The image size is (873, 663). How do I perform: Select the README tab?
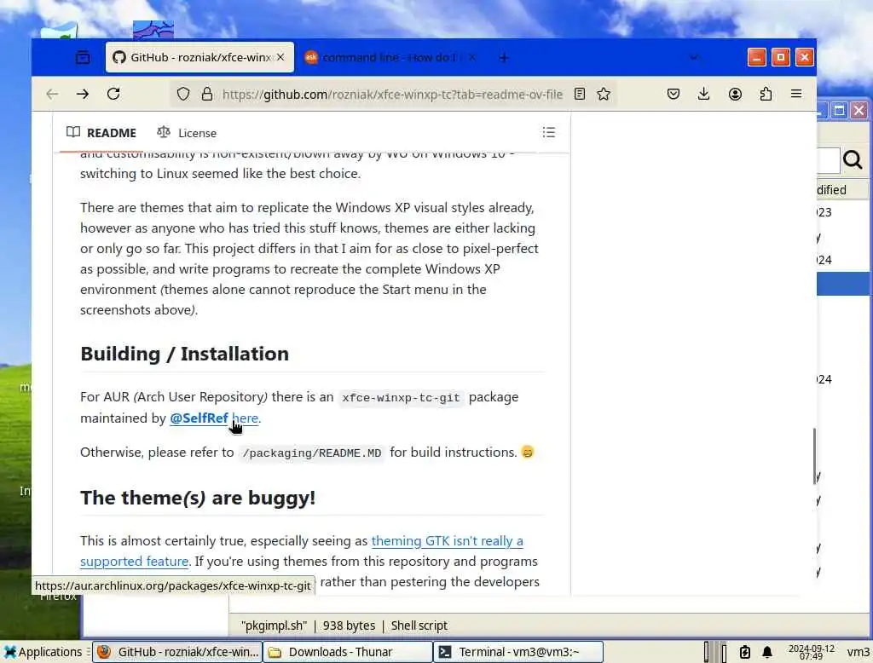coord(101,132)
